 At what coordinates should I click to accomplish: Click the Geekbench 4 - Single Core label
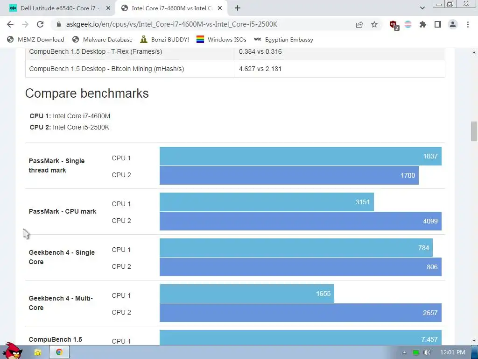coord(62,257)
